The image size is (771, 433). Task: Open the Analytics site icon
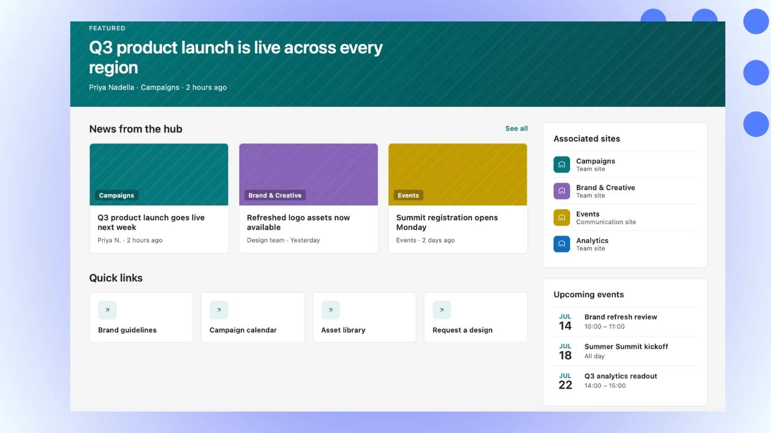562,244
